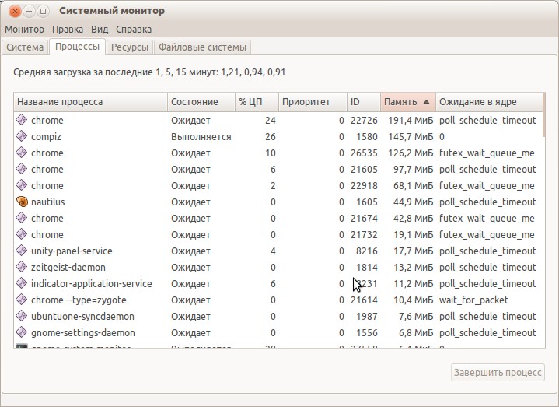
Task: Sort by the Ожидание в ядре column
Action: point(489,102)
